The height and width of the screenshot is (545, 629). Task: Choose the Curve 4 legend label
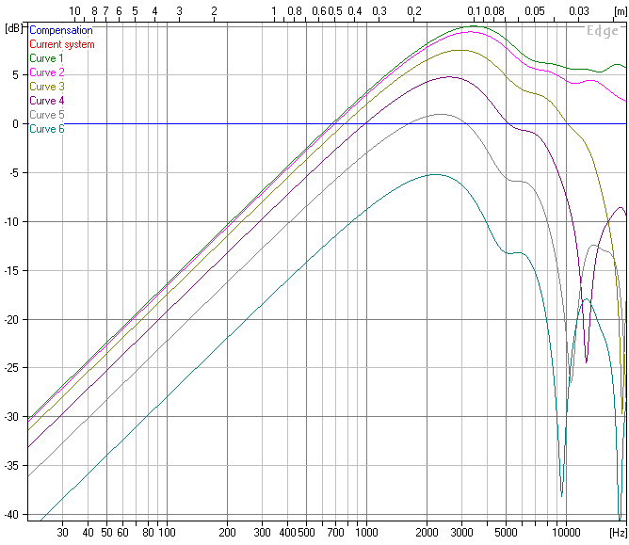(x=46, y=101)
